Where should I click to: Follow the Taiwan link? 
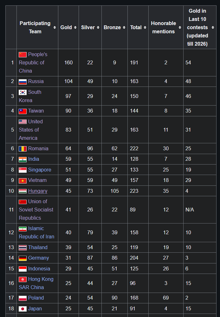[36, 111]
